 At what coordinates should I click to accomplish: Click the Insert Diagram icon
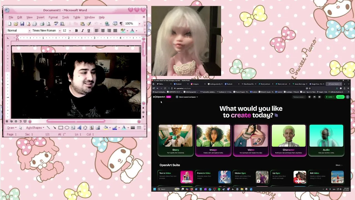click(x=85, y=128)
